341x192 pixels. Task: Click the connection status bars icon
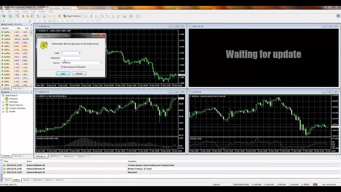pyautogui.click(x=315, y=185)
